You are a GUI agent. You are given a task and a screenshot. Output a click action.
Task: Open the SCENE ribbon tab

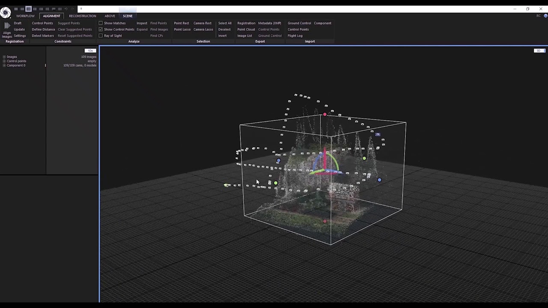128,16
